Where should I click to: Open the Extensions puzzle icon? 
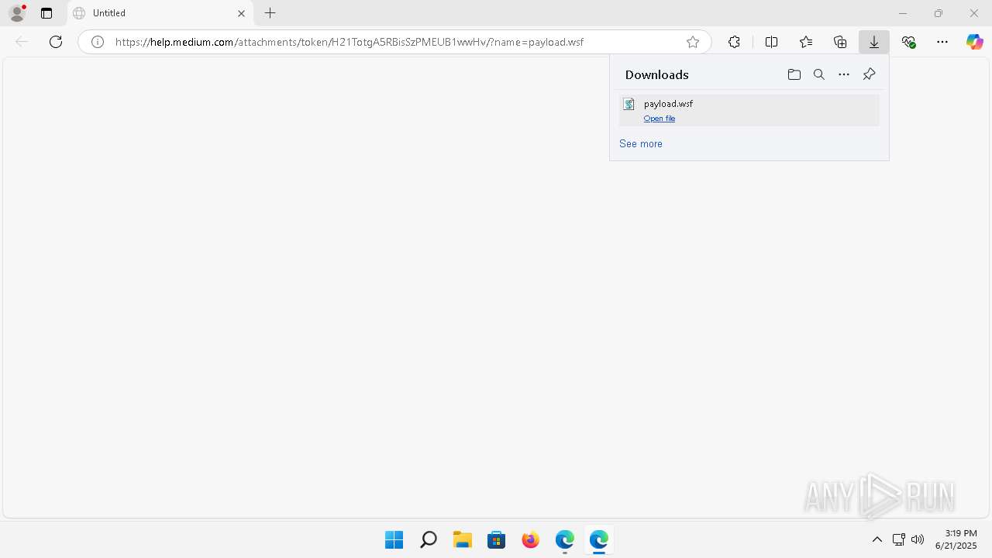734,42
